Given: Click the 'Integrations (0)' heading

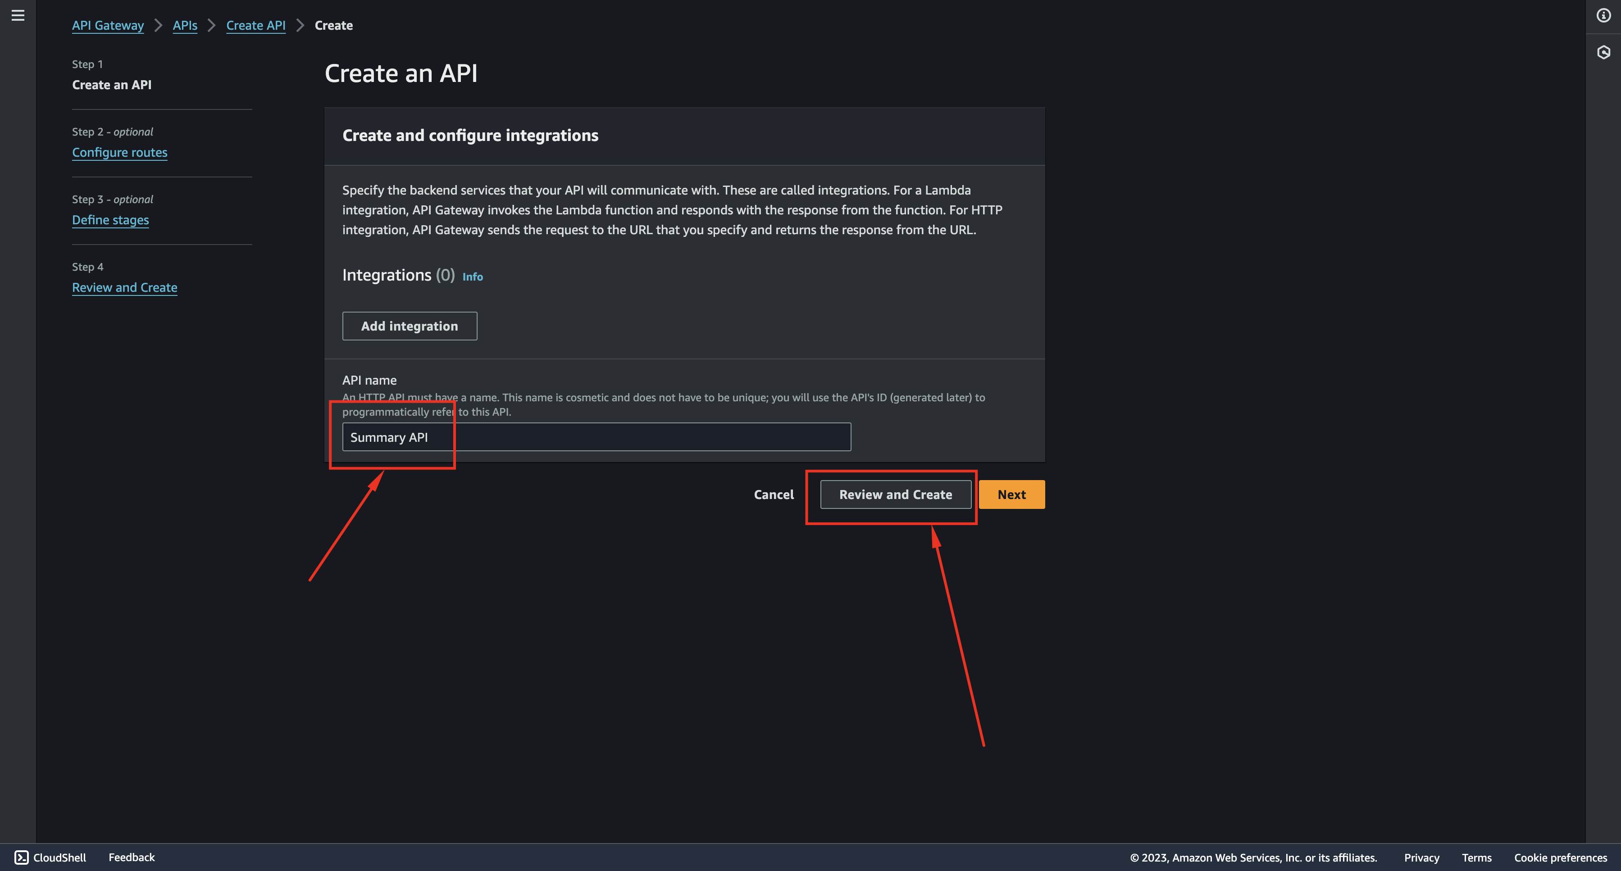Looking at the screenshot, I should tap(398, 275).
